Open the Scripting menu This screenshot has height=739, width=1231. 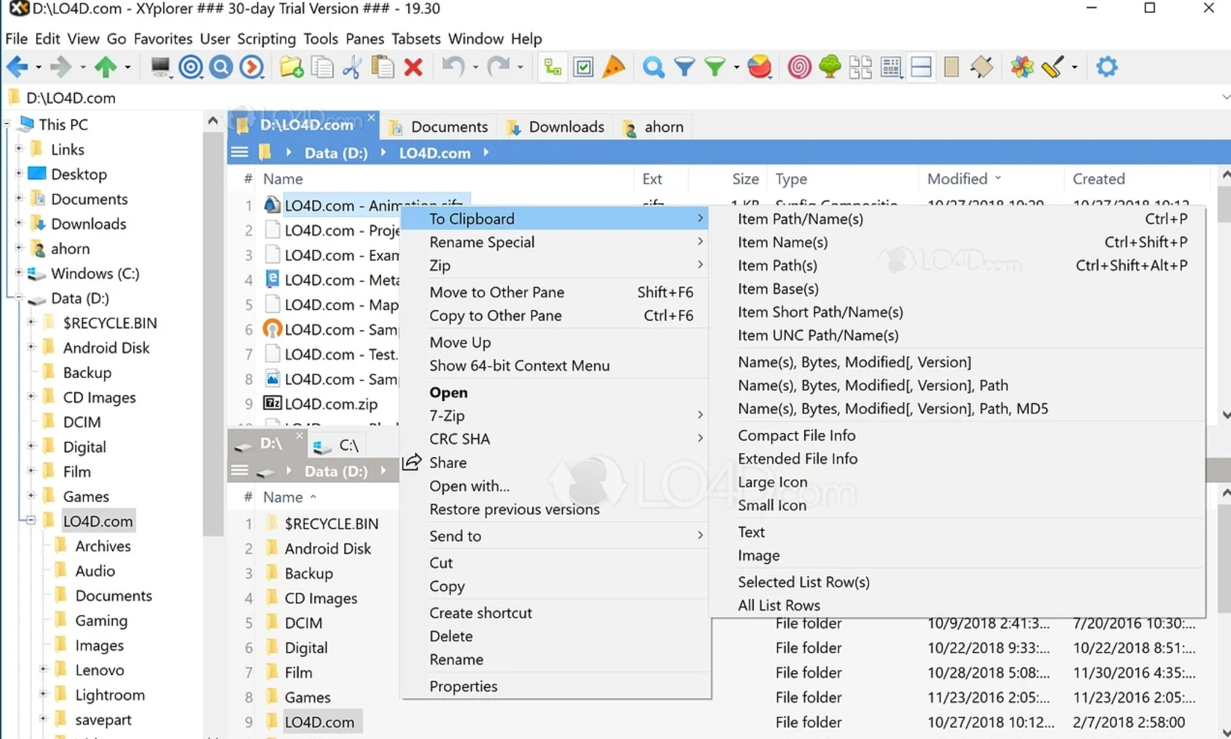(x=266, y=39)
